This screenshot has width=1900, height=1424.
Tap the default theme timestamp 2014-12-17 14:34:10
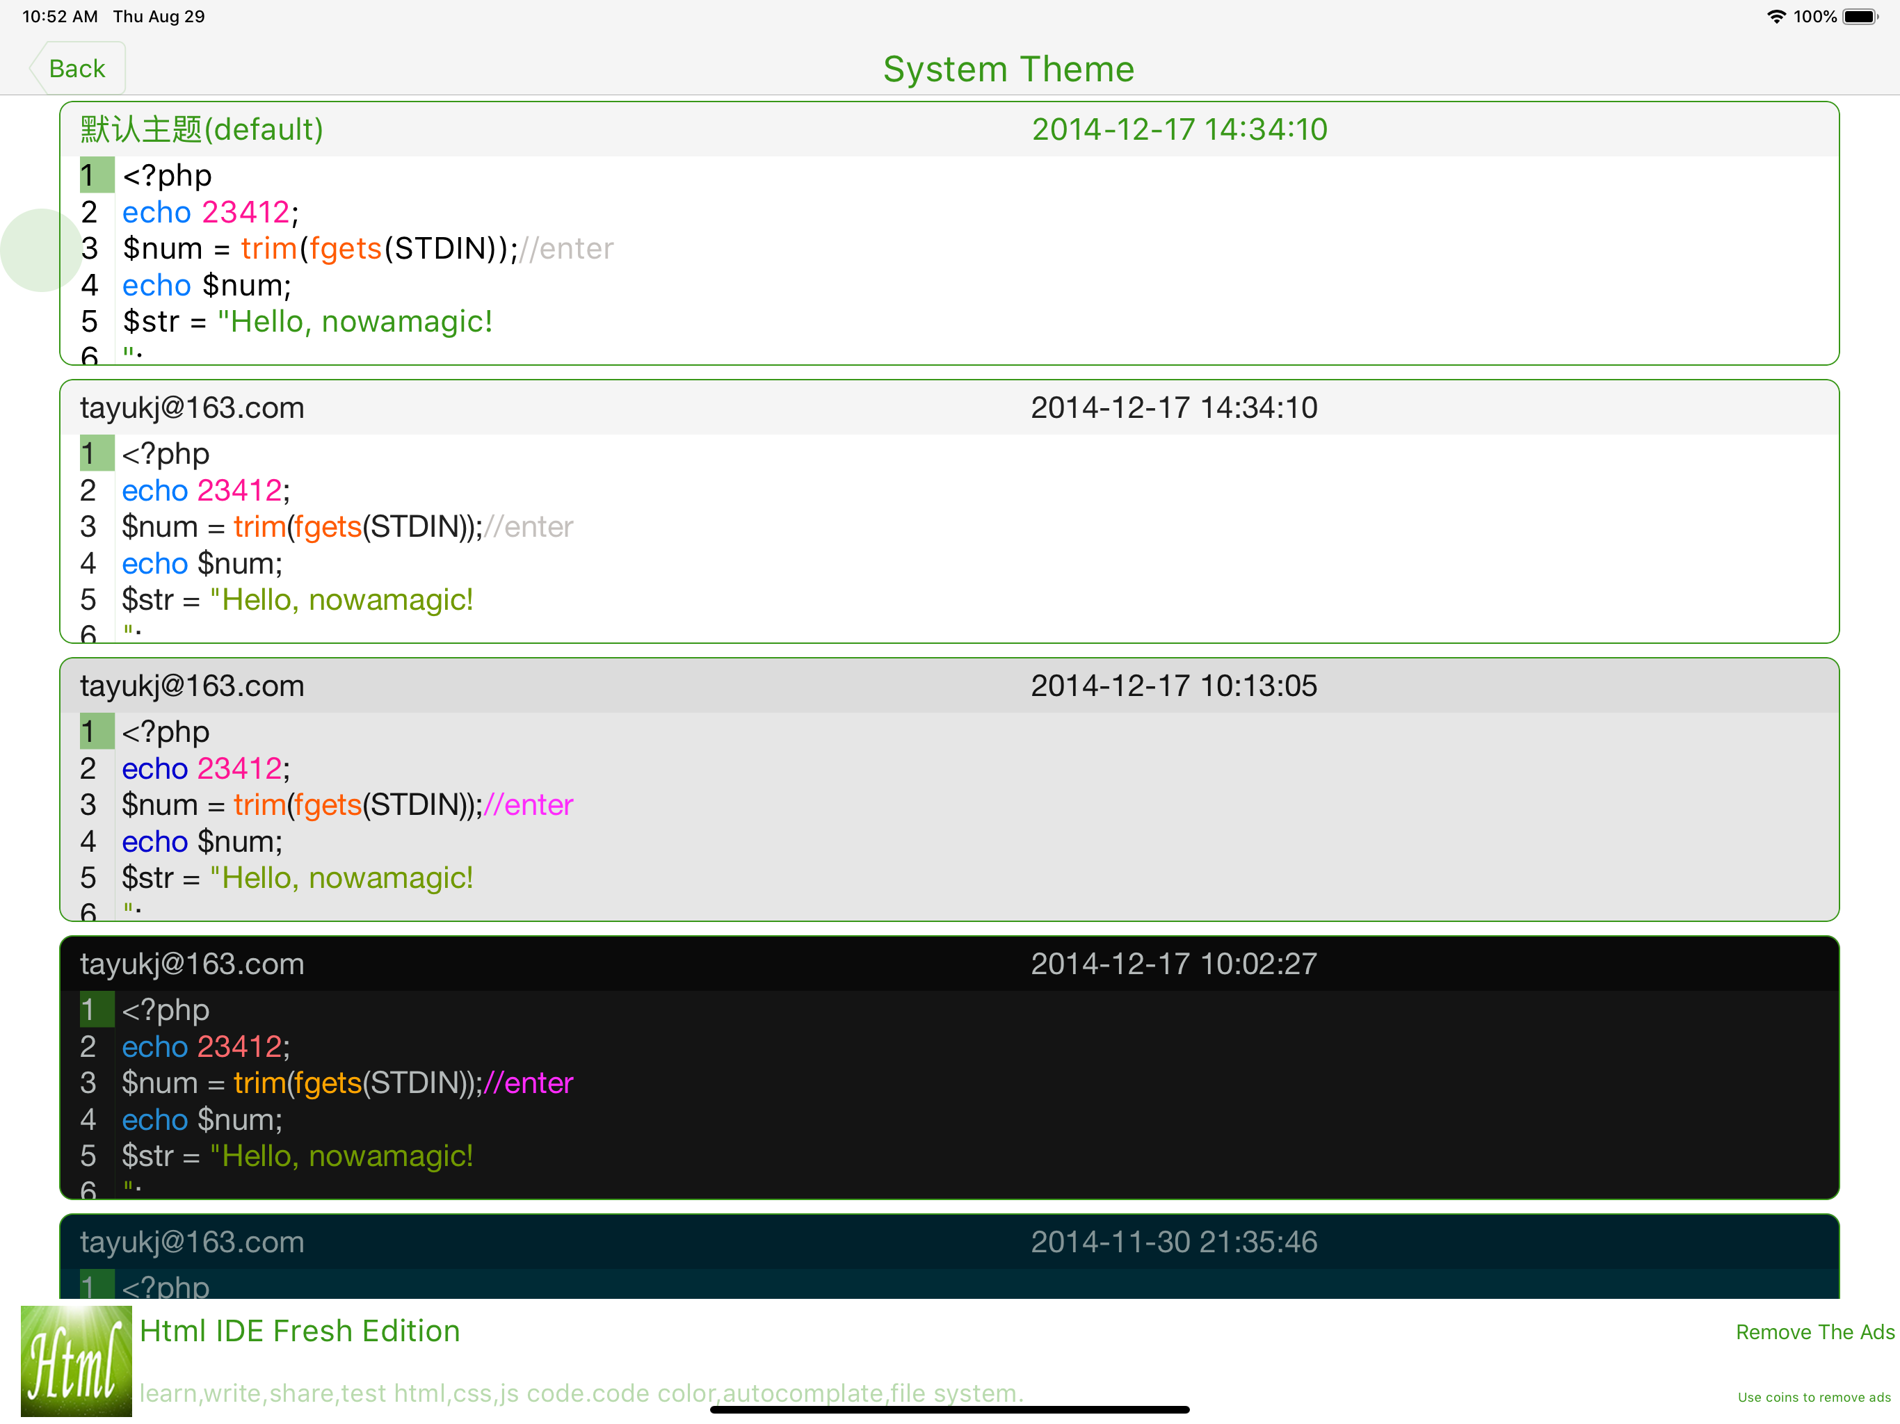tap(1179, 130)
